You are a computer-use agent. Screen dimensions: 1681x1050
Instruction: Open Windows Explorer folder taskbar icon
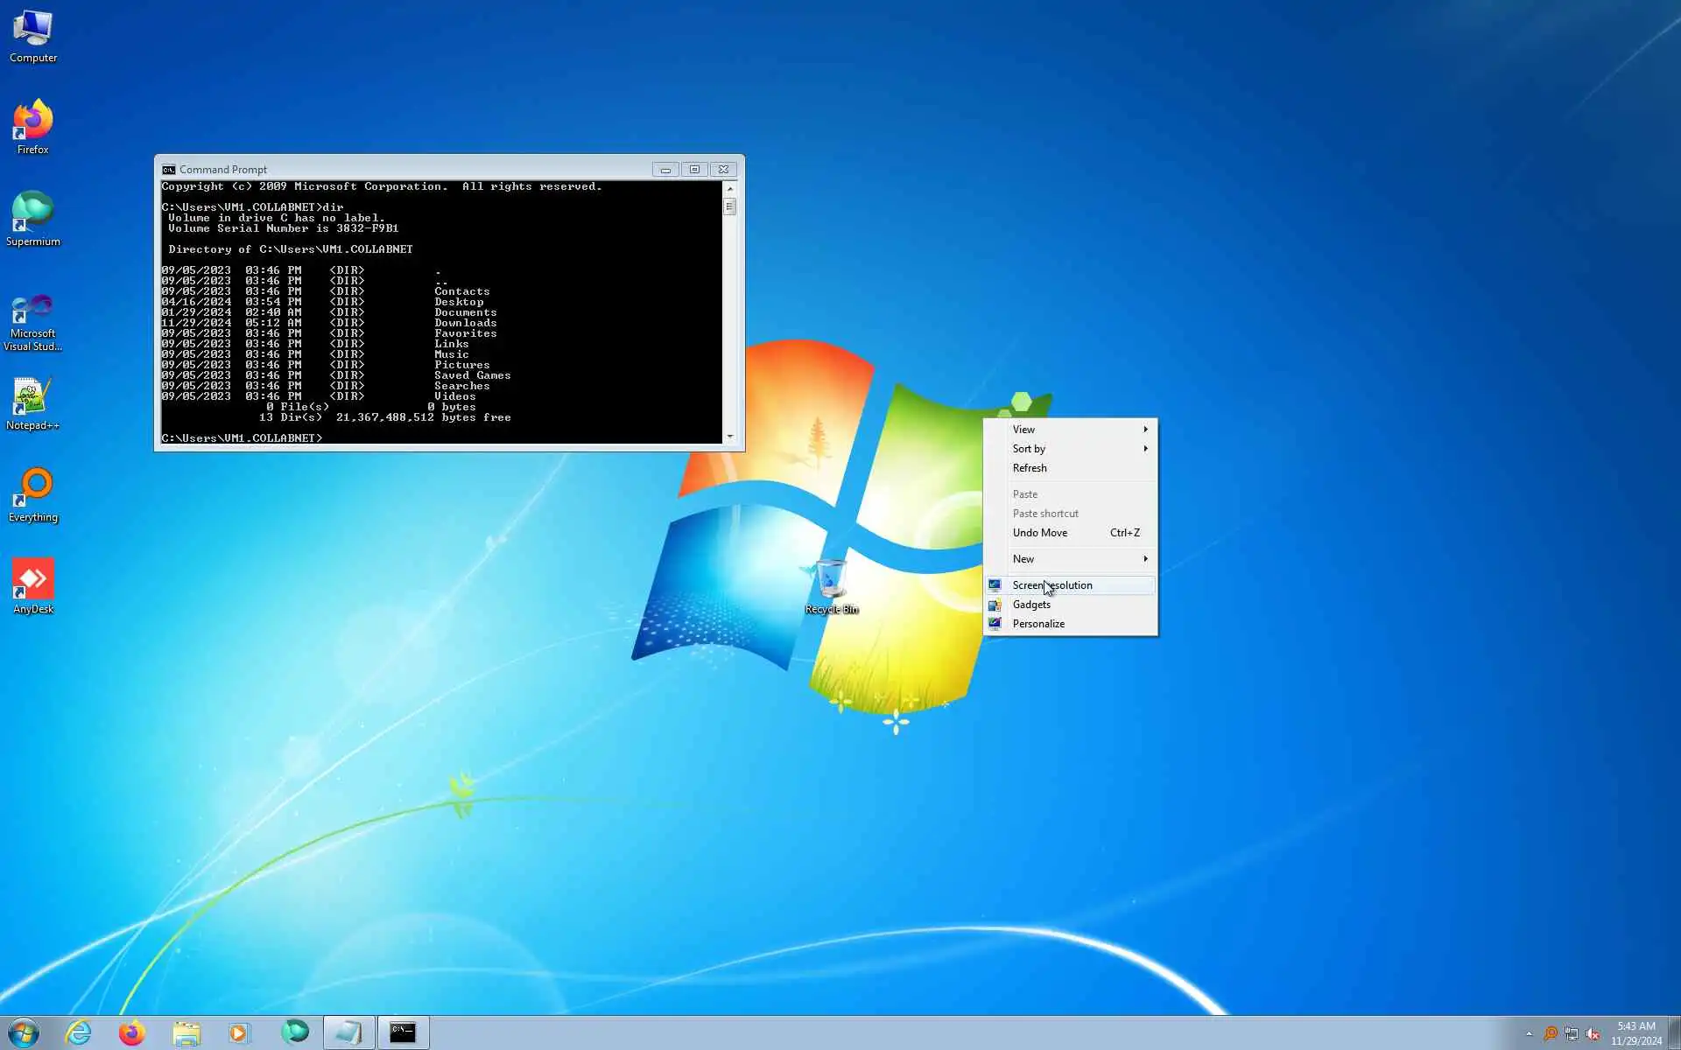tap(186, 1032)
